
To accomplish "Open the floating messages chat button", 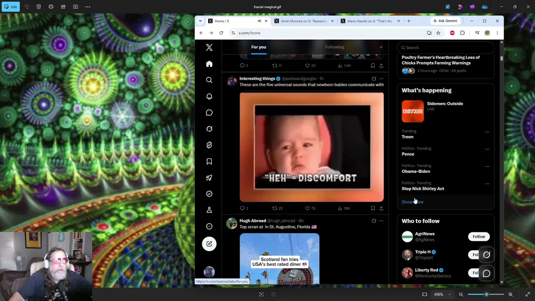I will (x=487, y=273).
